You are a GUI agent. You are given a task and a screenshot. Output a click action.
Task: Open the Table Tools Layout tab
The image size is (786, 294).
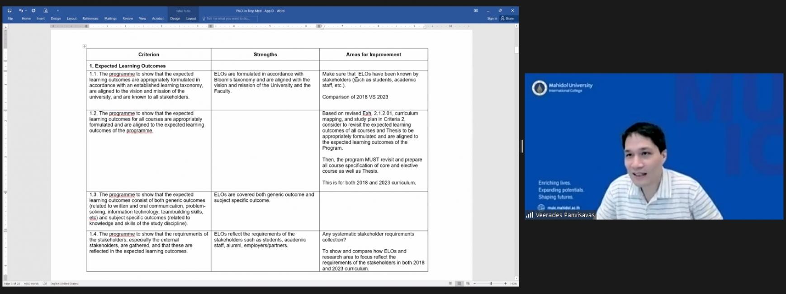(x=191, y=19)
